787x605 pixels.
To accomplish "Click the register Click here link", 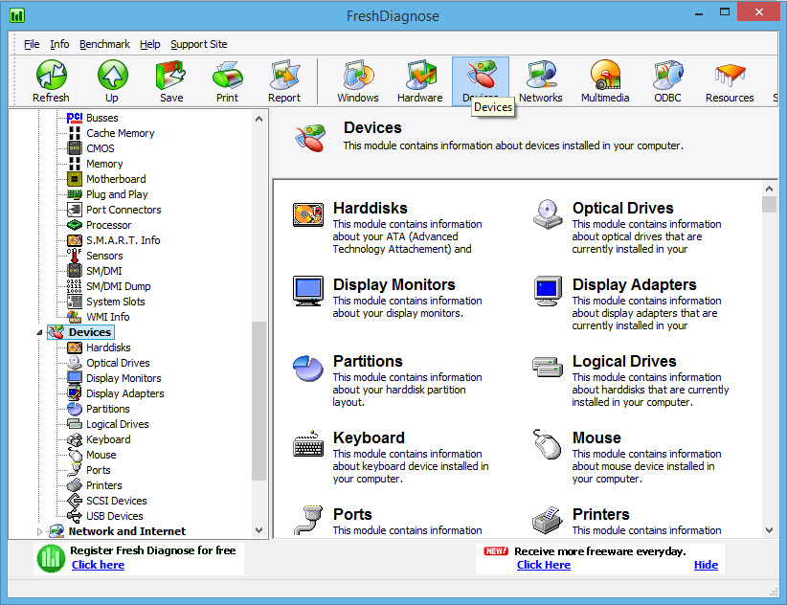I will point(98,565).
